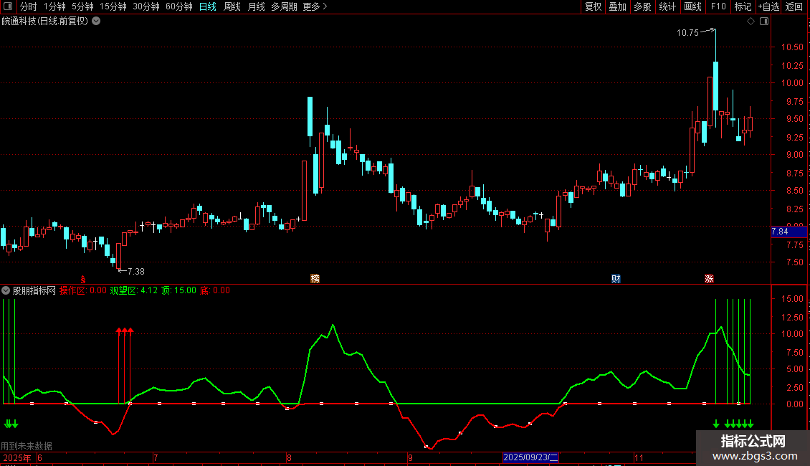Click the 观望区: 4.12 readout
This screenshot has height=466, width=810.
[134, 290]
